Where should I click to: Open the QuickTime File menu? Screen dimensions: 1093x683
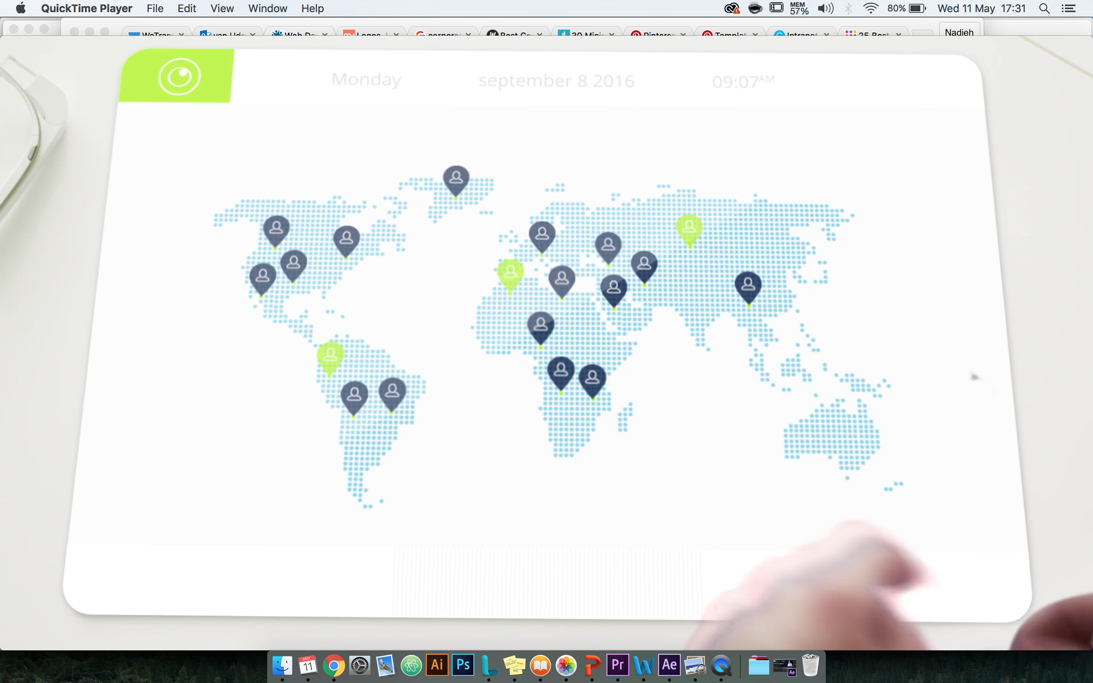coord(154,8)
